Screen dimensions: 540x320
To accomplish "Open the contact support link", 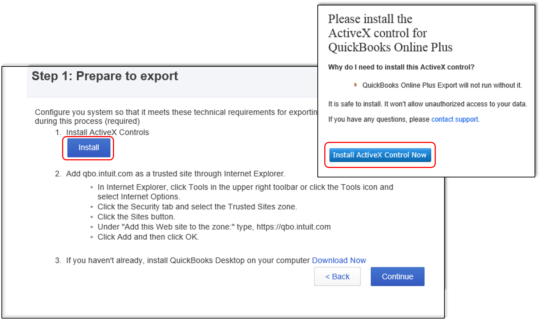I will tap(455, 119).
